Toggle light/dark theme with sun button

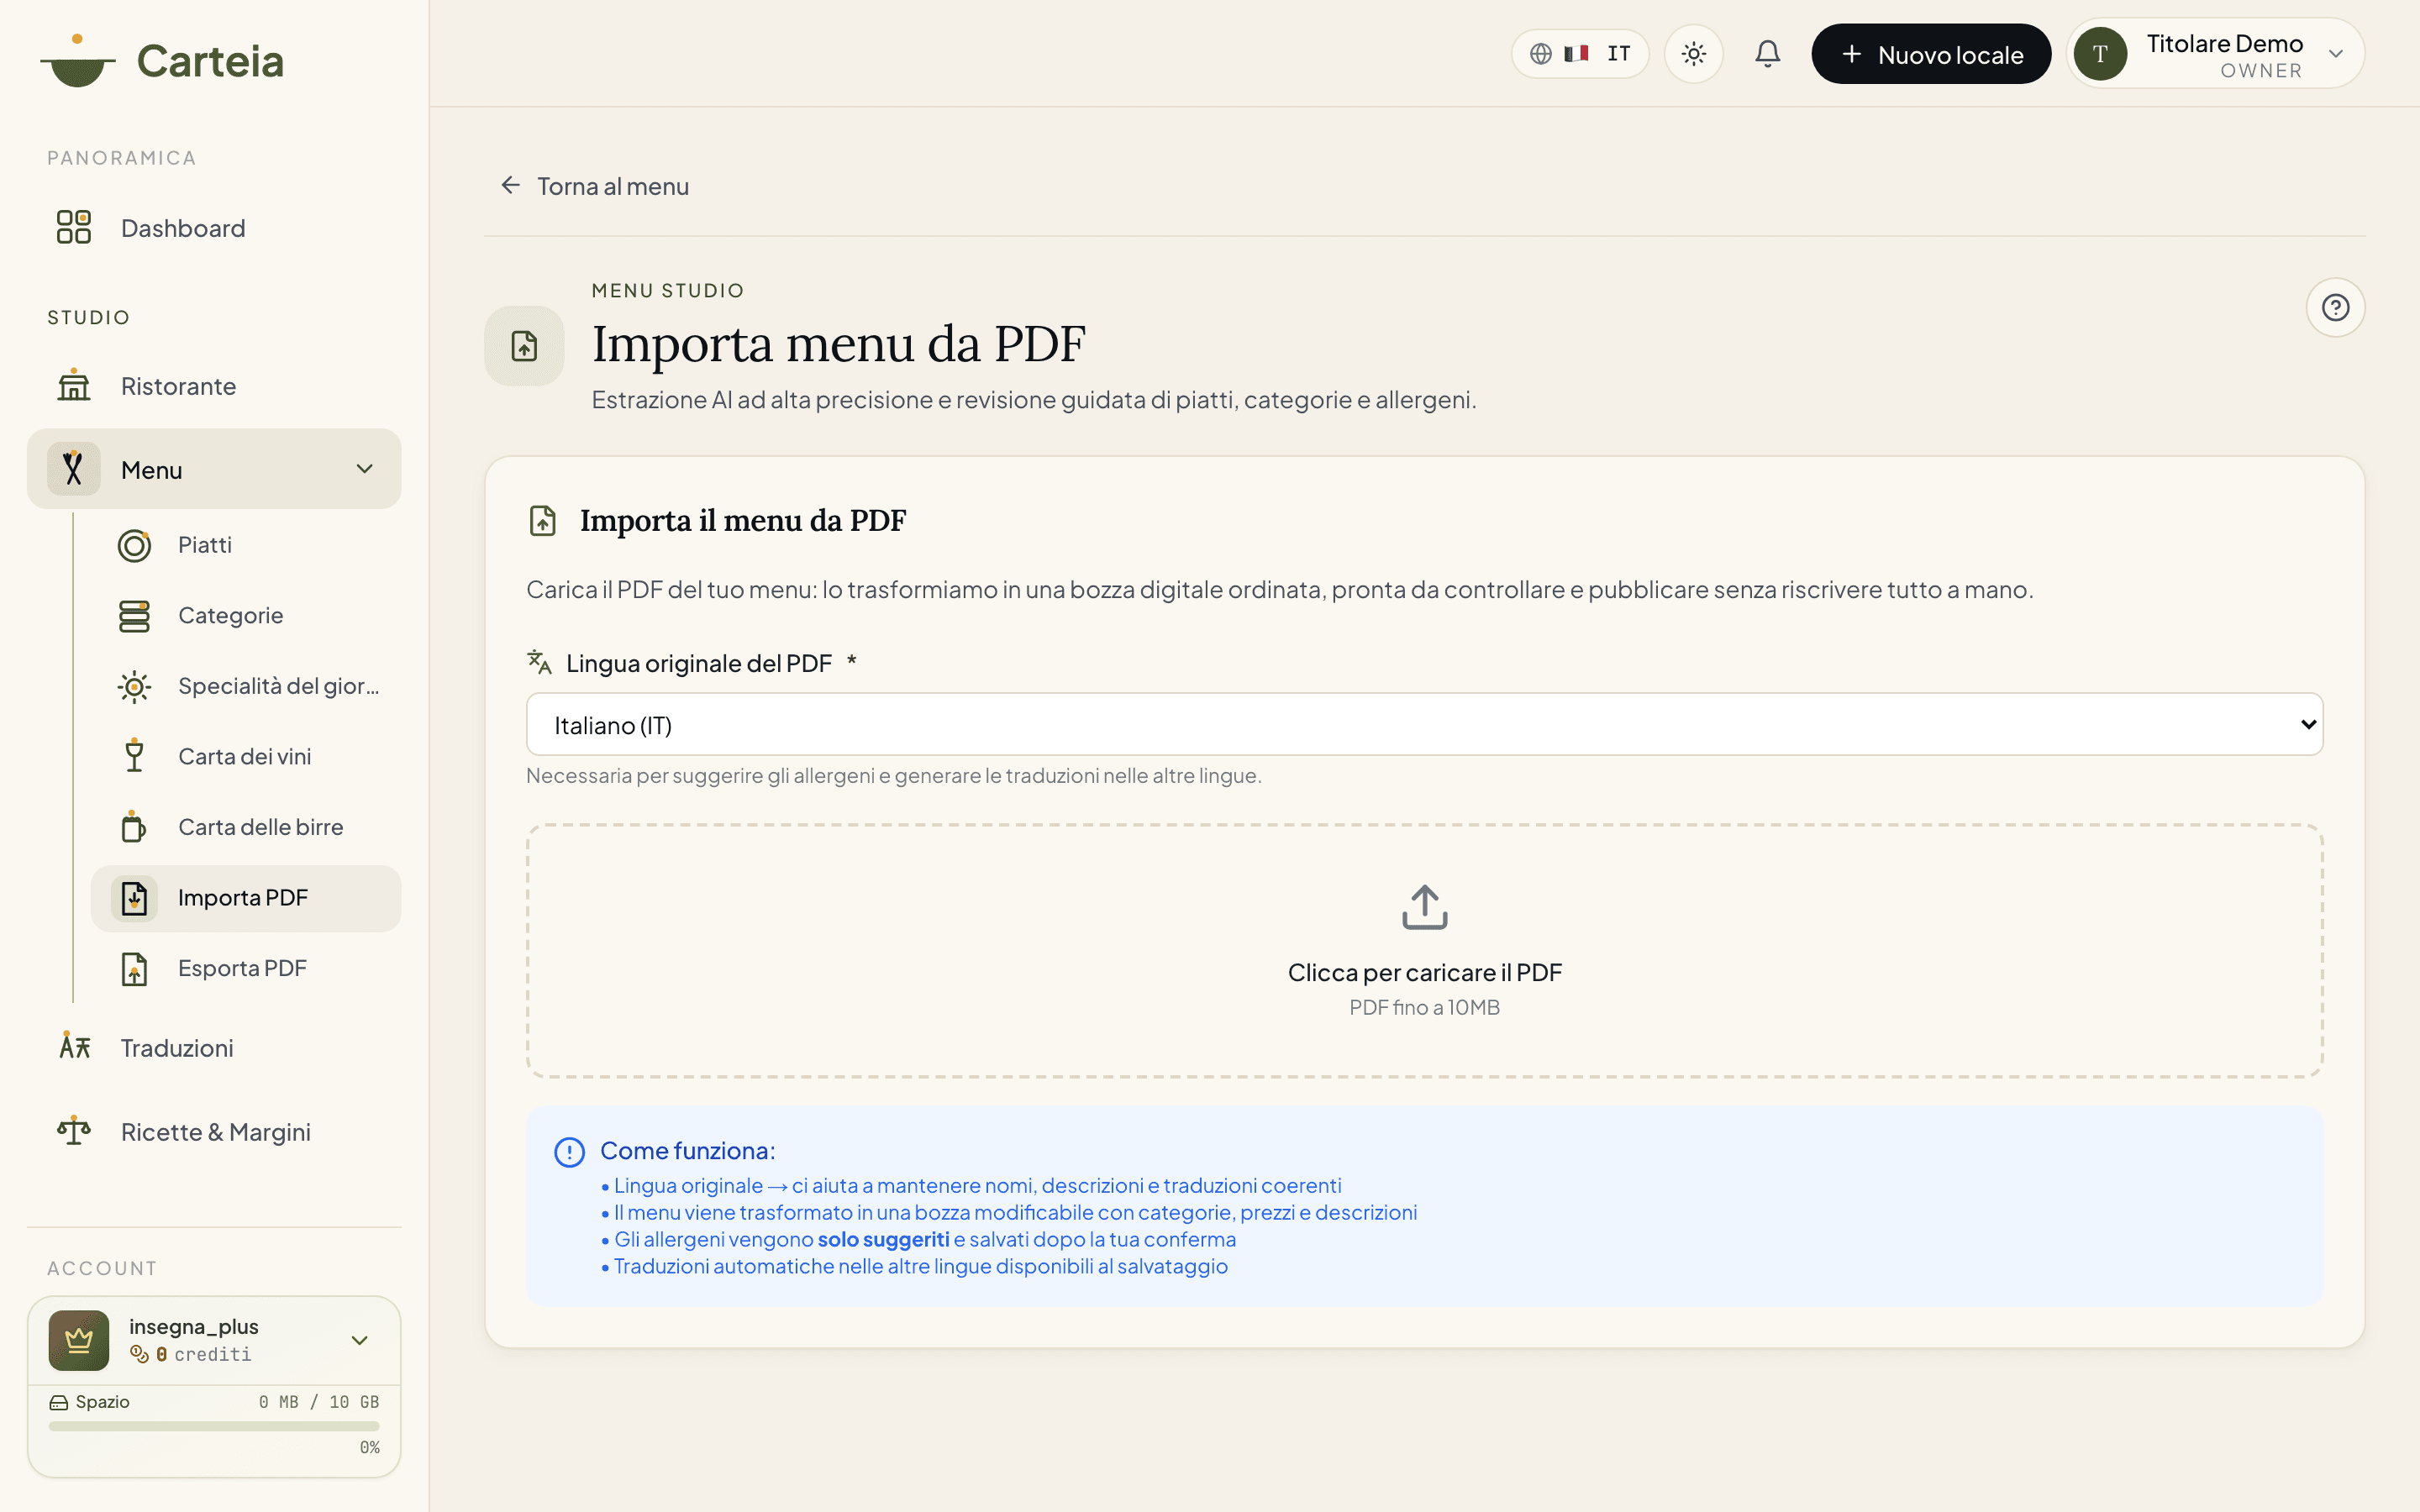[1693, 54]
